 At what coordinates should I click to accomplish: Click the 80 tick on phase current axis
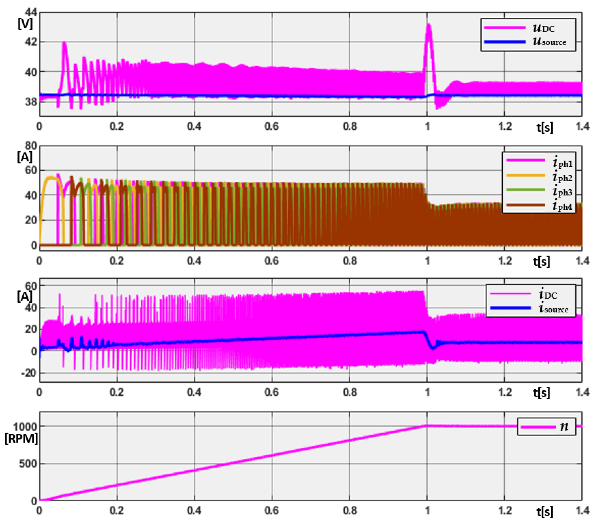click(x=31, y=146)
